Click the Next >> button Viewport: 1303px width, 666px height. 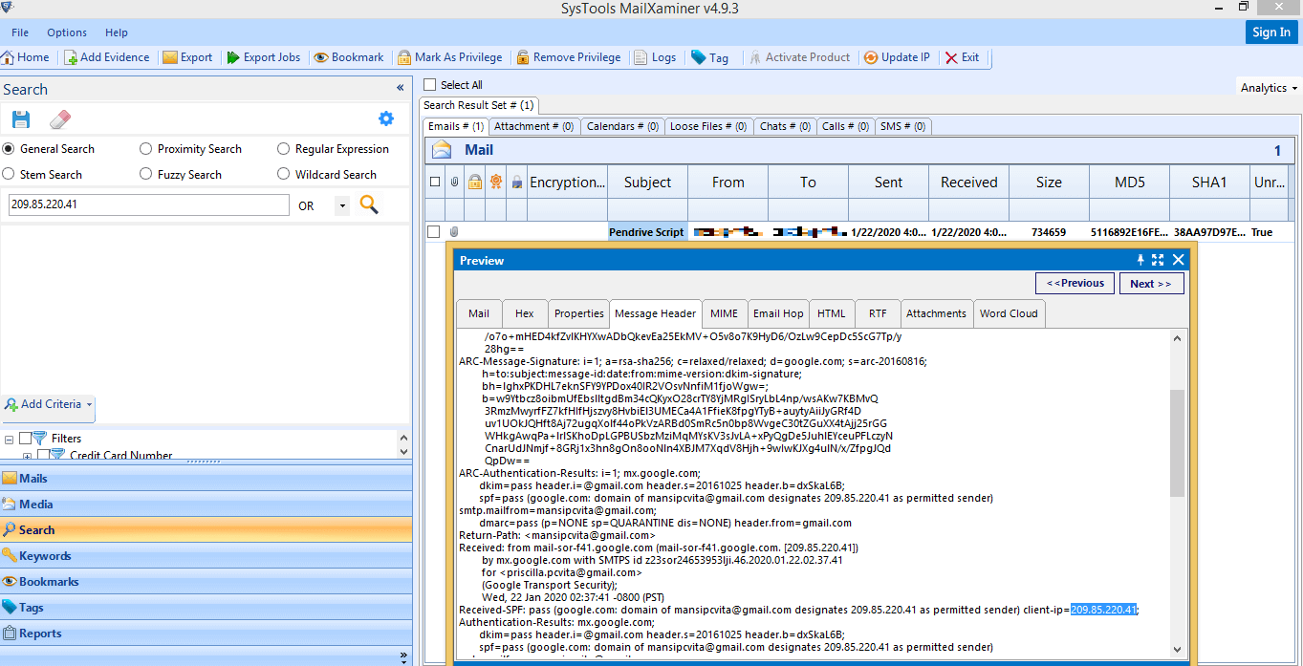pos(1151,284)
